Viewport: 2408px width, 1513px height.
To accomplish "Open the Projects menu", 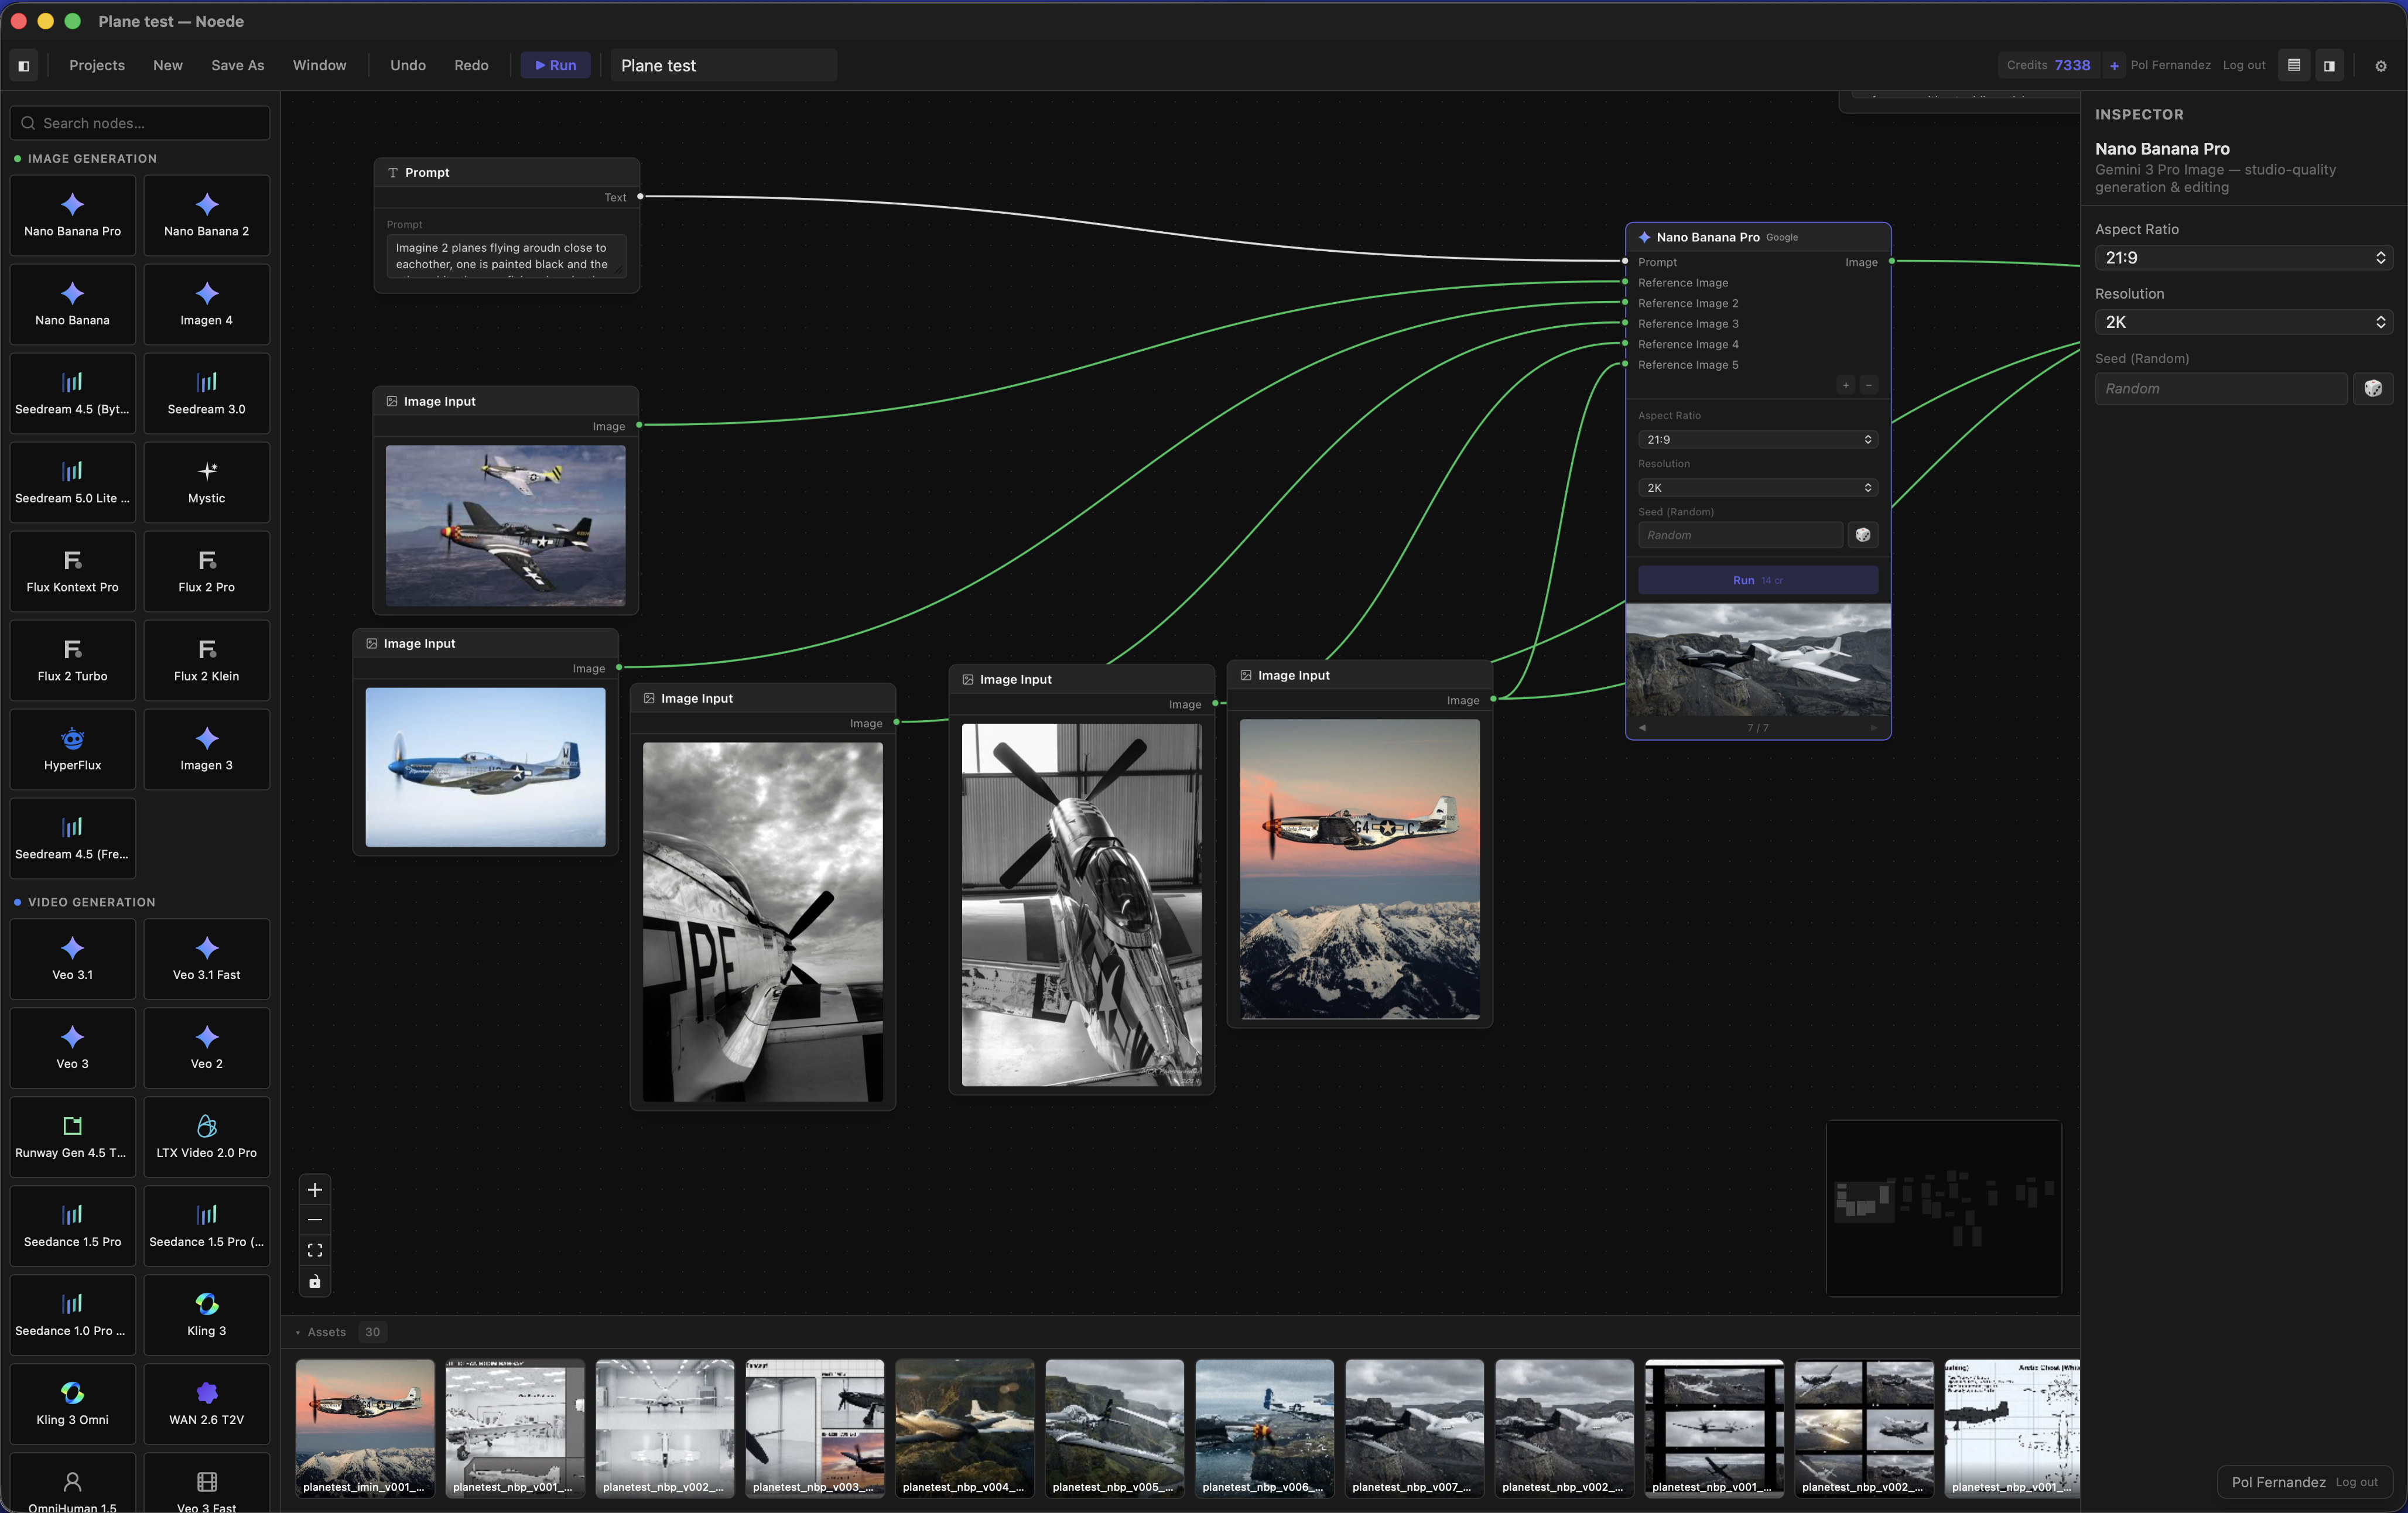I will tap(97, 66).
